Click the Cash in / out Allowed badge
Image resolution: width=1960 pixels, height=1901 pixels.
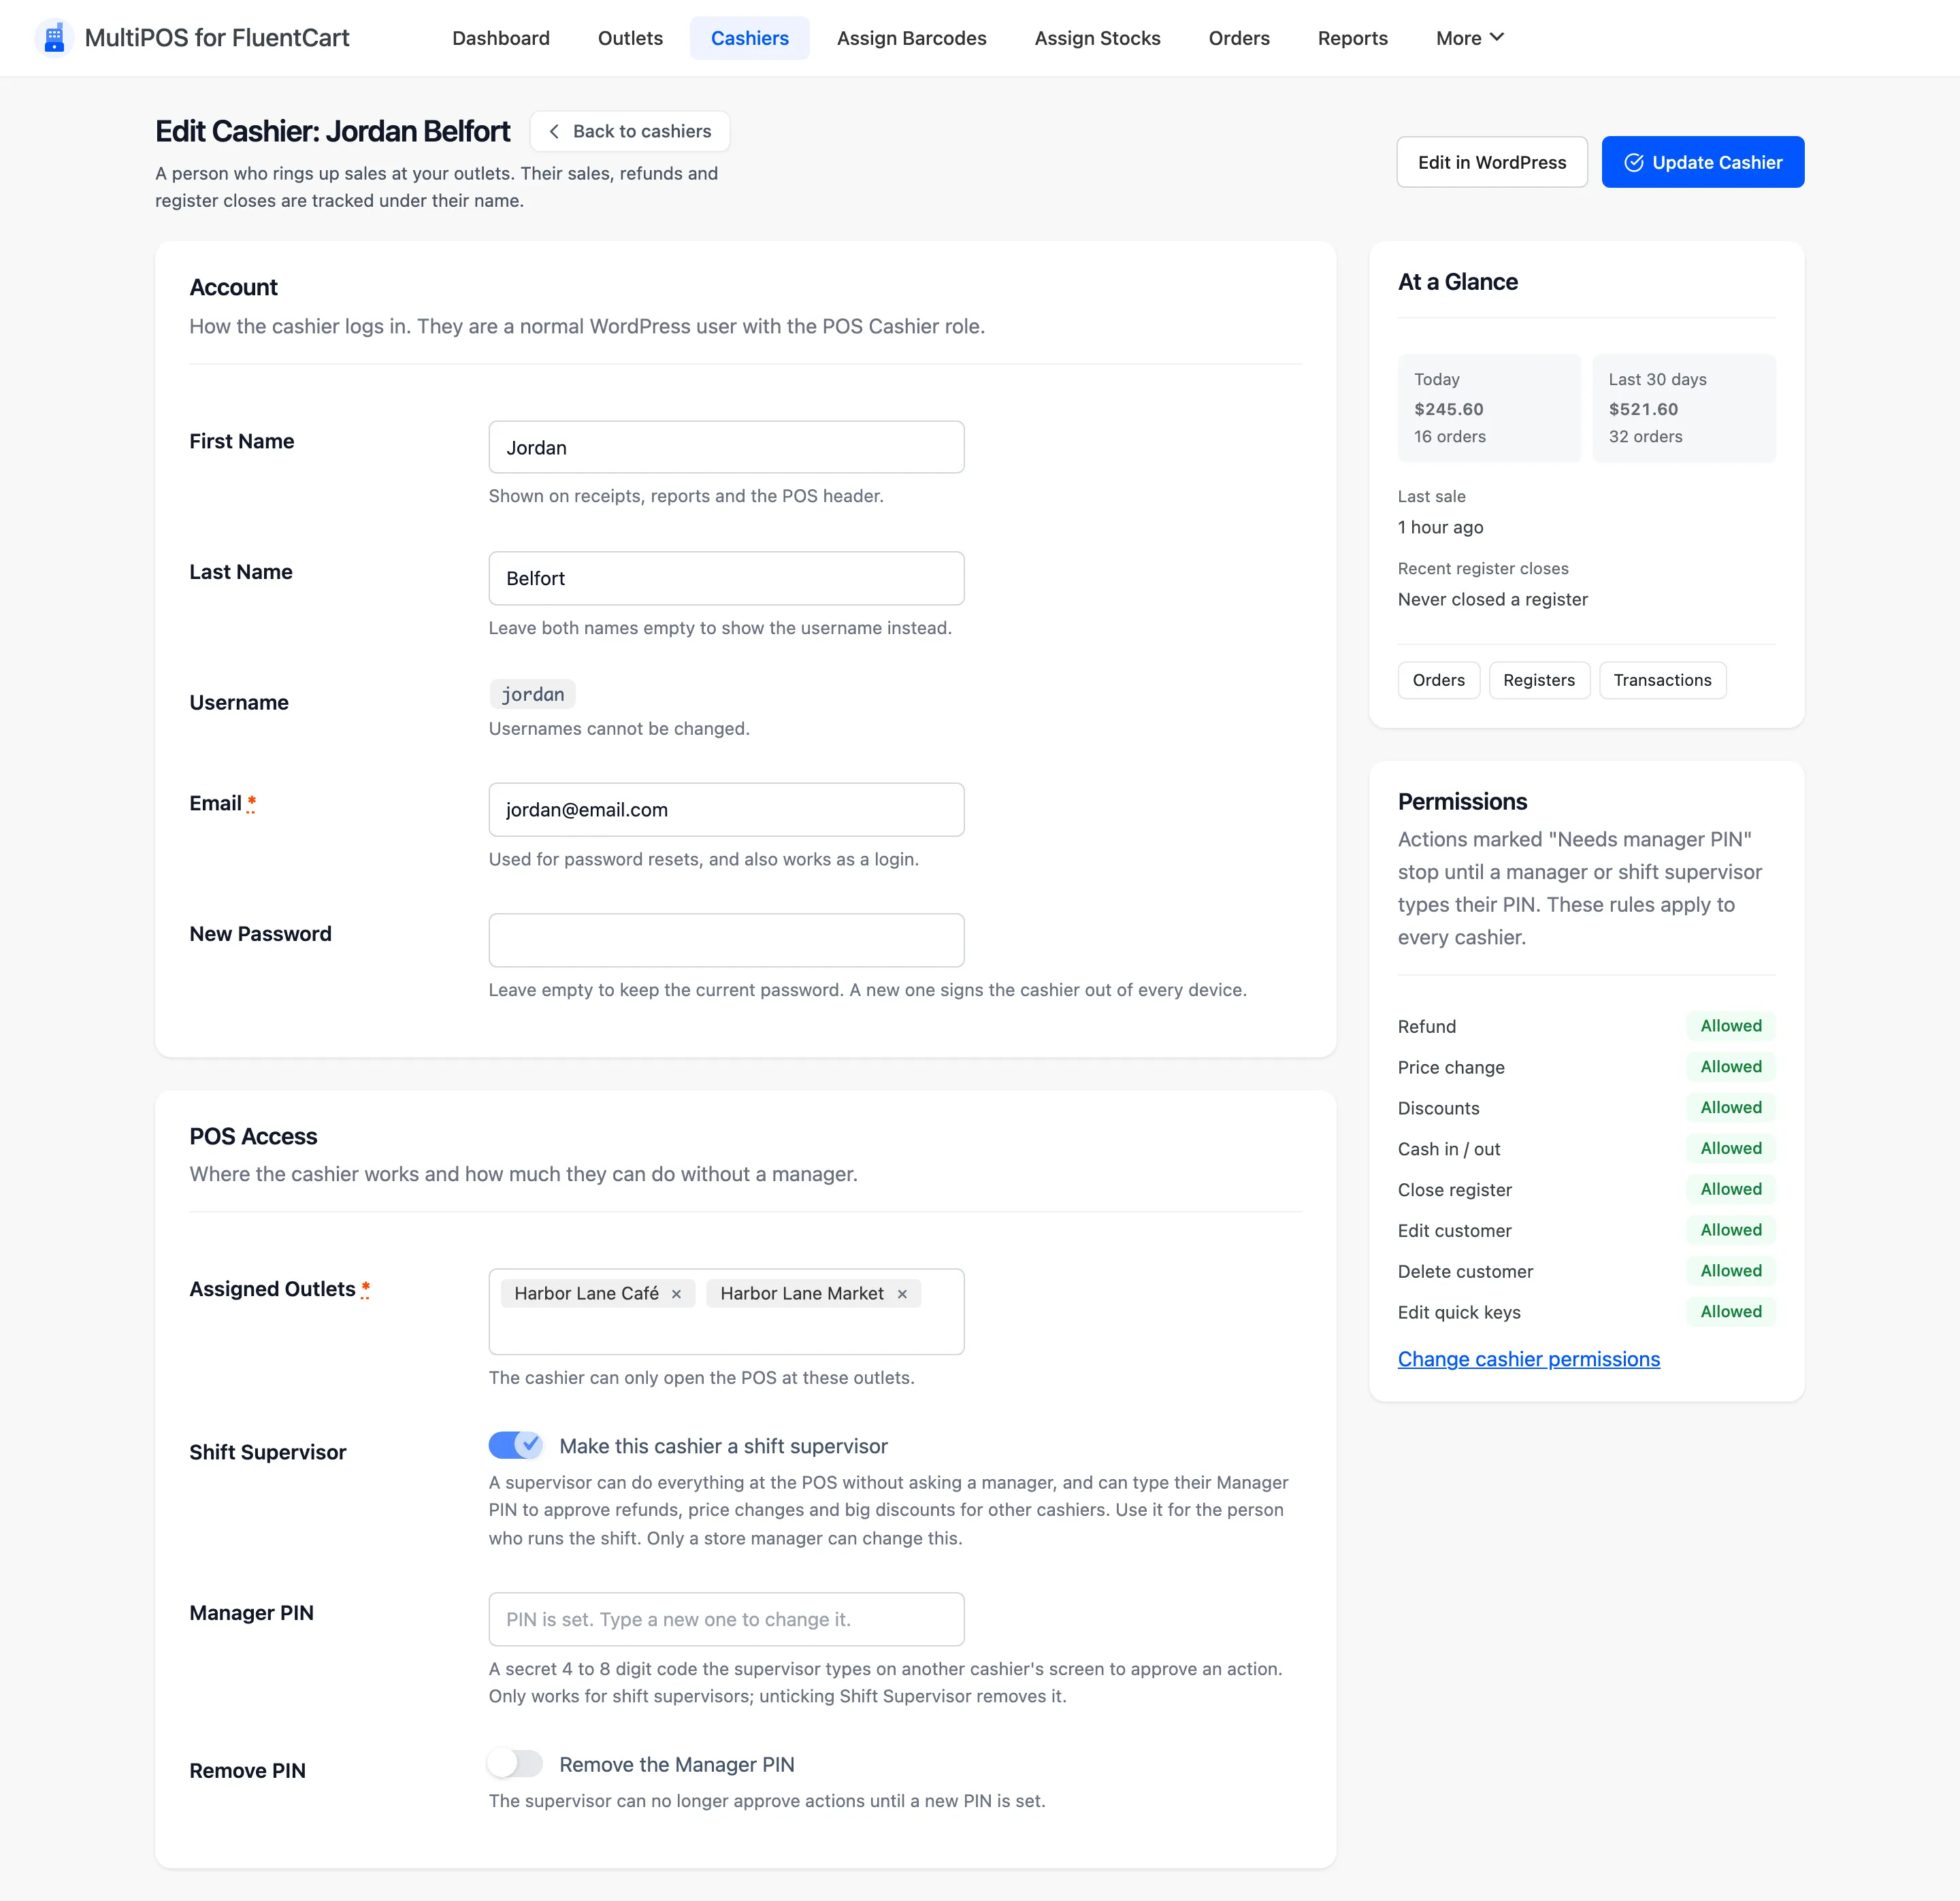[x=1731, y=1148]
